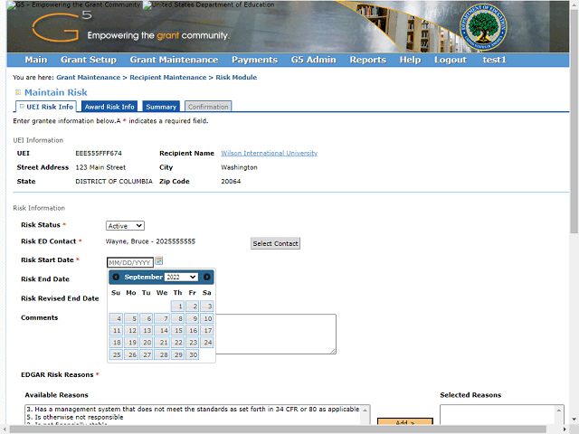The width and height of the screenshot is (579, 434).
Task: Select September 24 in the calendar
Action: [x=207, y=342]
